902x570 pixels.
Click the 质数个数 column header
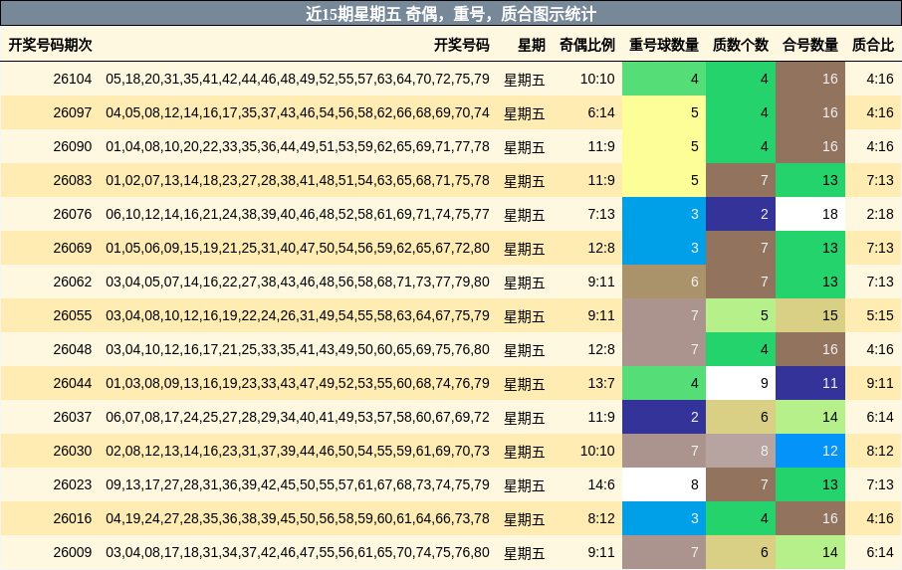click(741, 45)
